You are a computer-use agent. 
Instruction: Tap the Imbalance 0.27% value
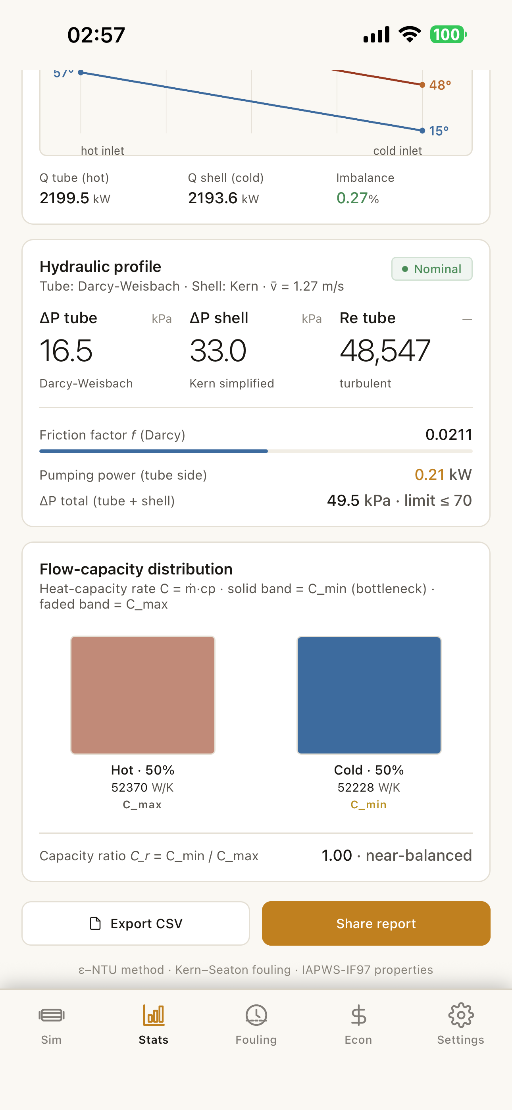pyautogui.click(x=357, y=198)
